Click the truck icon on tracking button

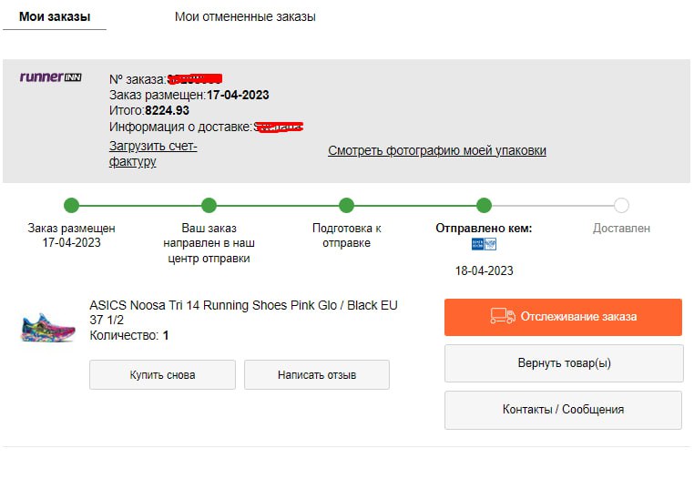click(503, 316)
